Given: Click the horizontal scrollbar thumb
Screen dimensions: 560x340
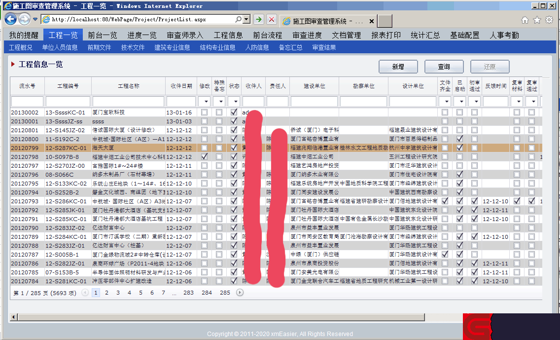Looking at the screenshot, I should pos(221,317).
